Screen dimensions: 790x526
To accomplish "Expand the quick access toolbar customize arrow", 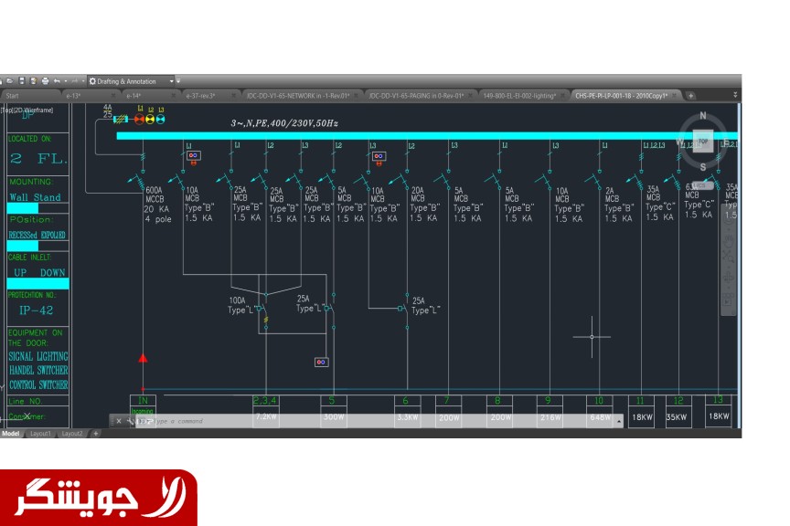I will pyautogui.click(x=177, y=80).
